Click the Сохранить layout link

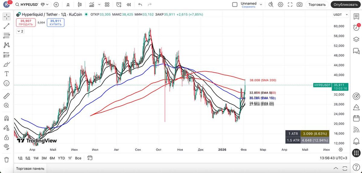[x=249, y=7]
